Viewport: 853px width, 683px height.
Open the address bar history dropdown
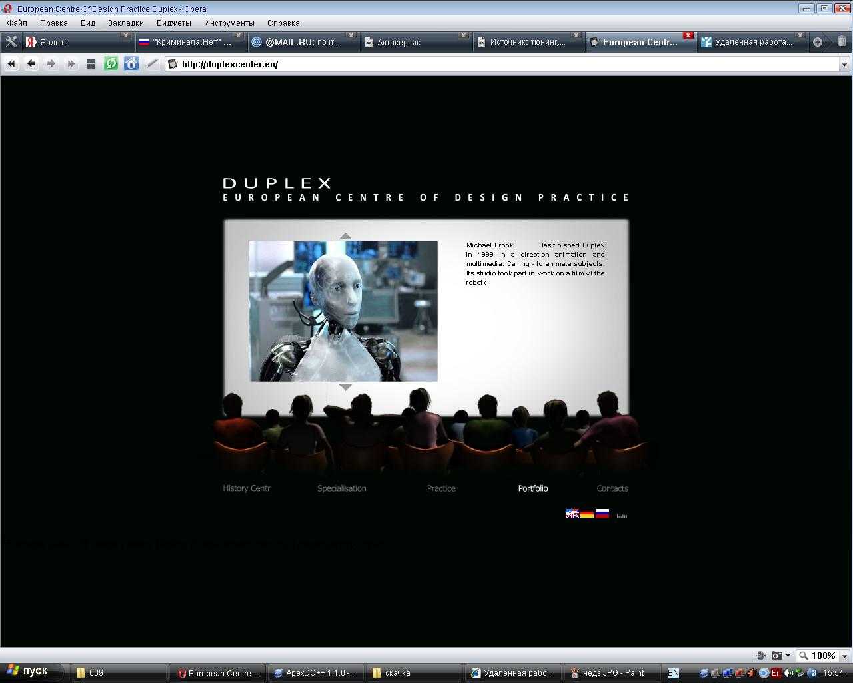[844, 65]
